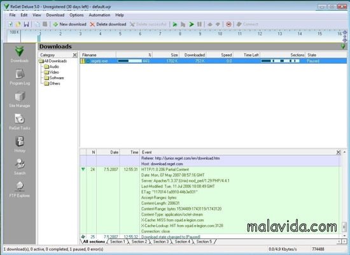Click the Connect toolbar button

(248, 24)
